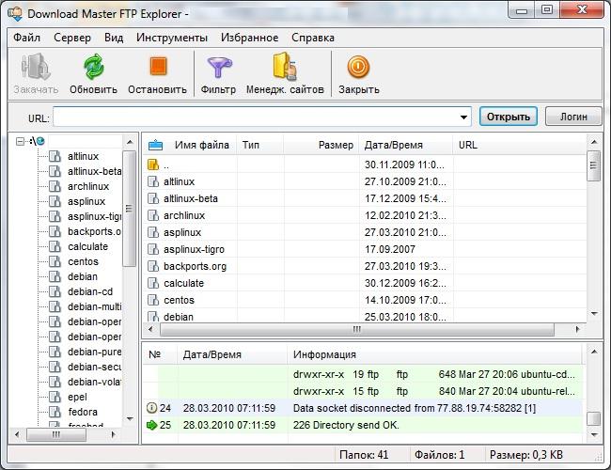Click the Обновить refresh icon
611x470 pixels.
click(x=93, y=67)
